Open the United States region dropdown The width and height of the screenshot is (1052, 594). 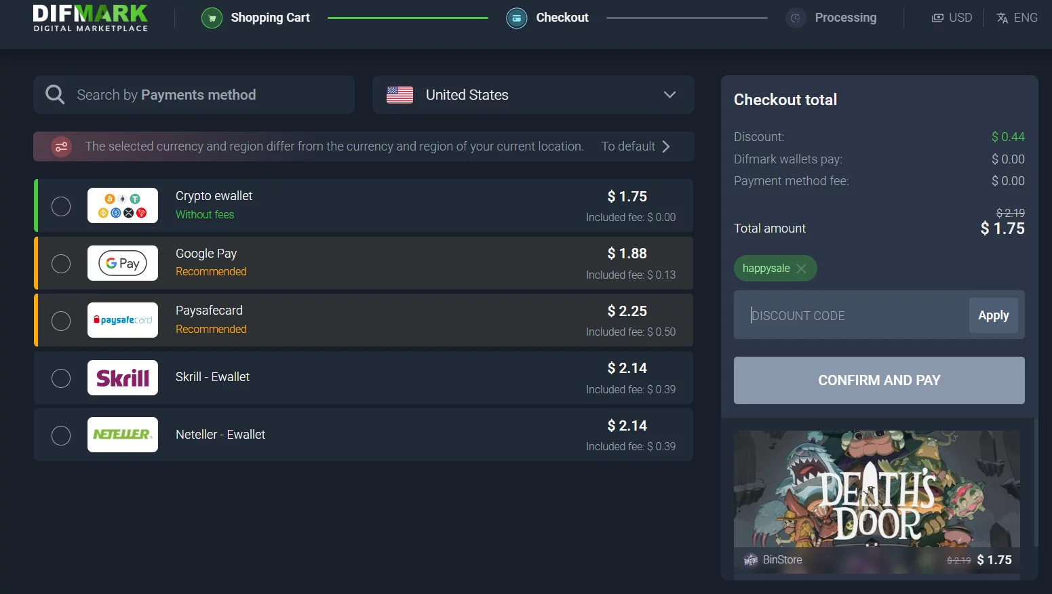532,95
